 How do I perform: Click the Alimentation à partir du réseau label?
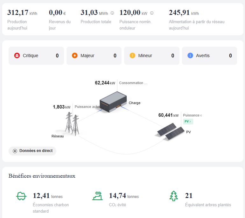197,25
